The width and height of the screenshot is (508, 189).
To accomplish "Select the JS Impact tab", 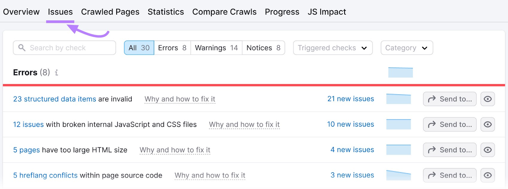I will coord(327,12).
